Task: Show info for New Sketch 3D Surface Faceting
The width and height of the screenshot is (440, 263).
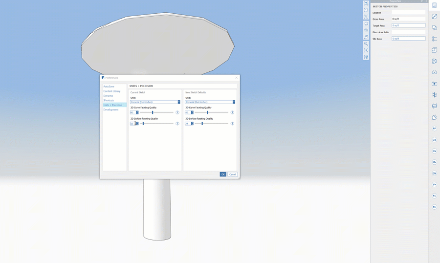Action: (x=232, y=124)
